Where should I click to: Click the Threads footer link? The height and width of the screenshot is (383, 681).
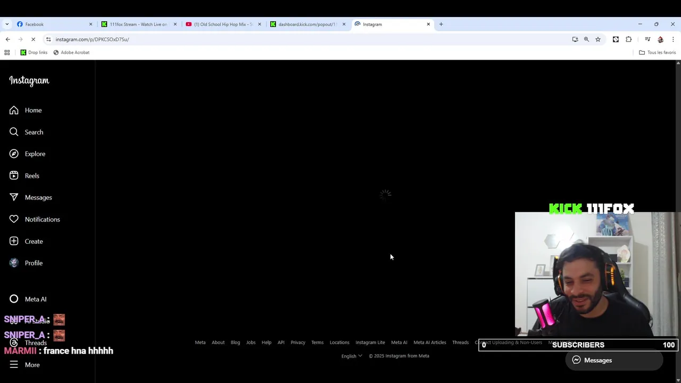(x=460, y=342)
